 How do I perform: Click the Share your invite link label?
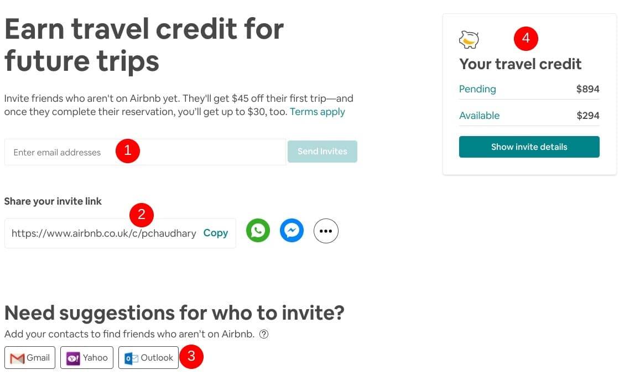53,201
